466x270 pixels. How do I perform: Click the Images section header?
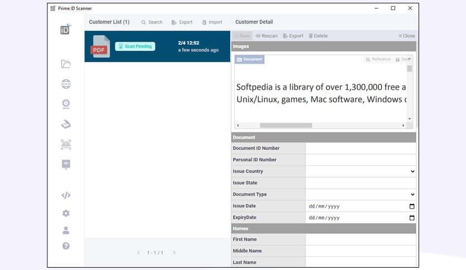tap(324, 46)
